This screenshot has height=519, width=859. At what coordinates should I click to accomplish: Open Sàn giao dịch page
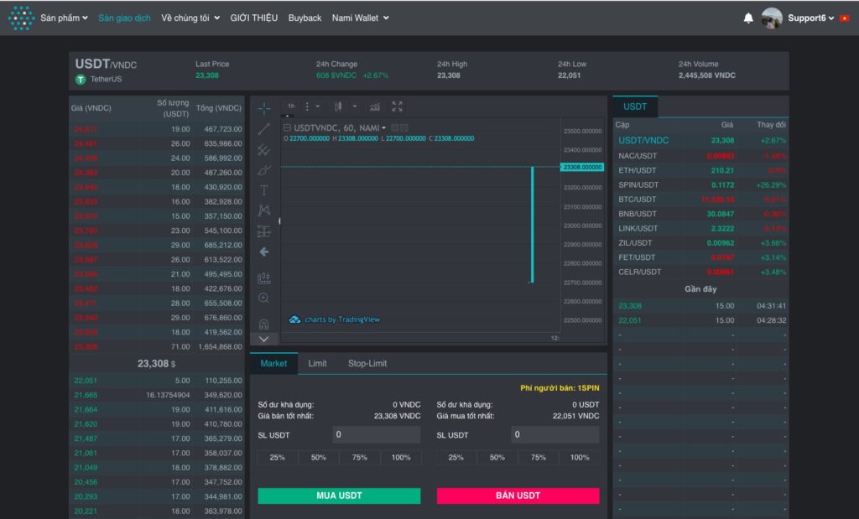pyautogui.click(x=124, y=18)
